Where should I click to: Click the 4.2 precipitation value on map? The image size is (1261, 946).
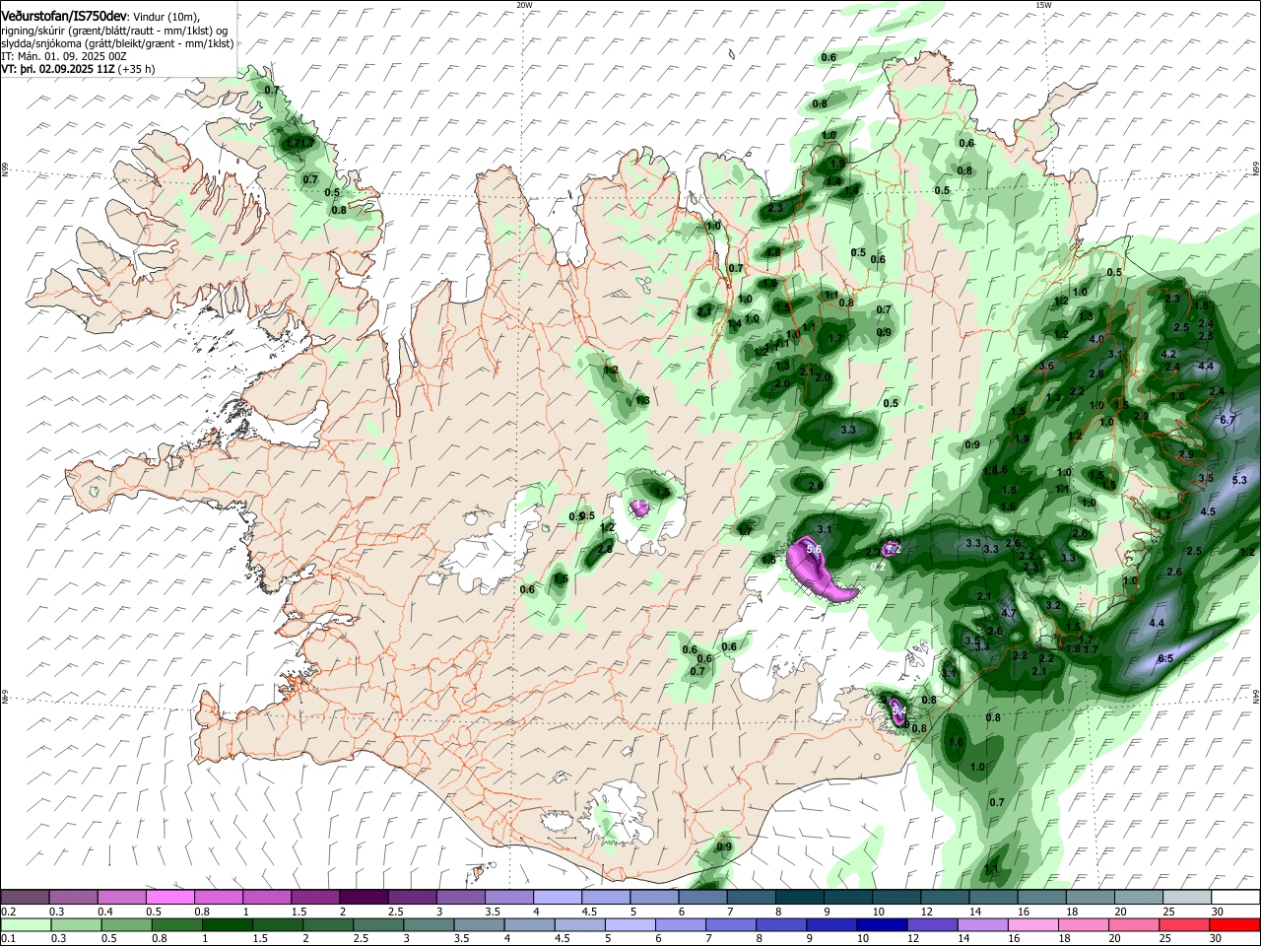[x=1169, y=354]
